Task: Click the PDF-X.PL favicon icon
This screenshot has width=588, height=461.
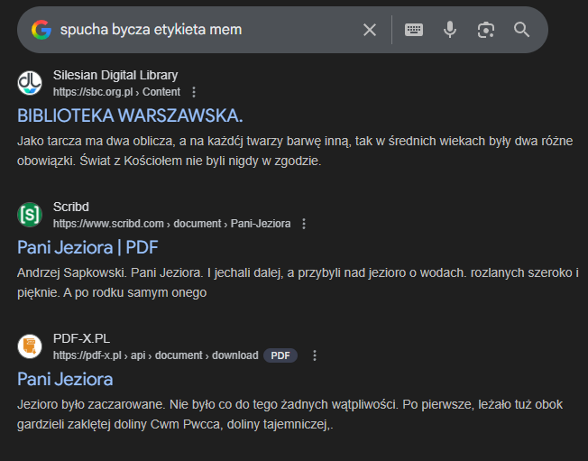Action: [30, 346]
